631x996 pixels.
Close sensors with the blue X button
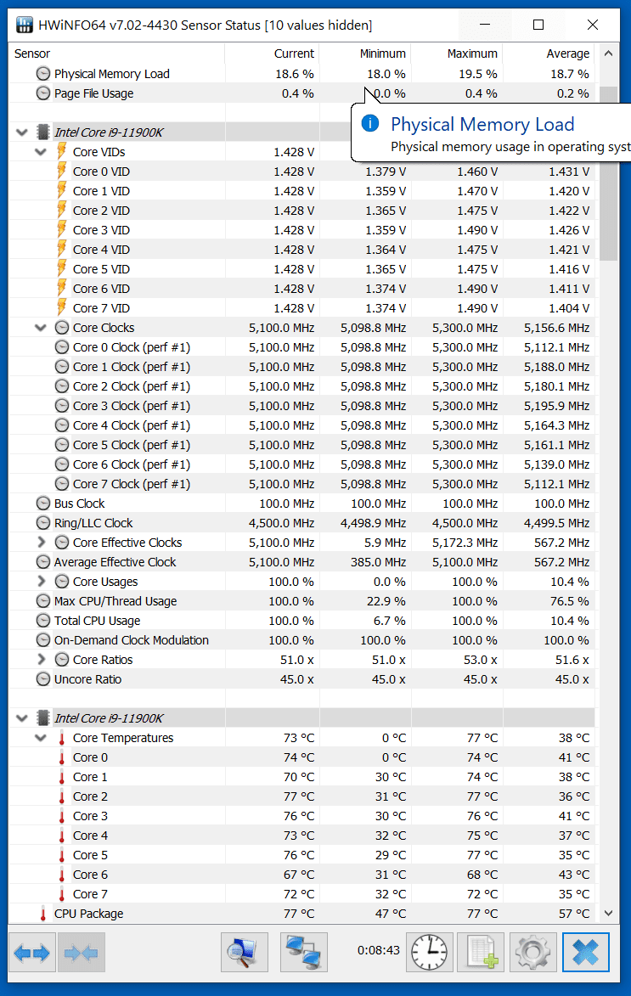tap(585, 953)
